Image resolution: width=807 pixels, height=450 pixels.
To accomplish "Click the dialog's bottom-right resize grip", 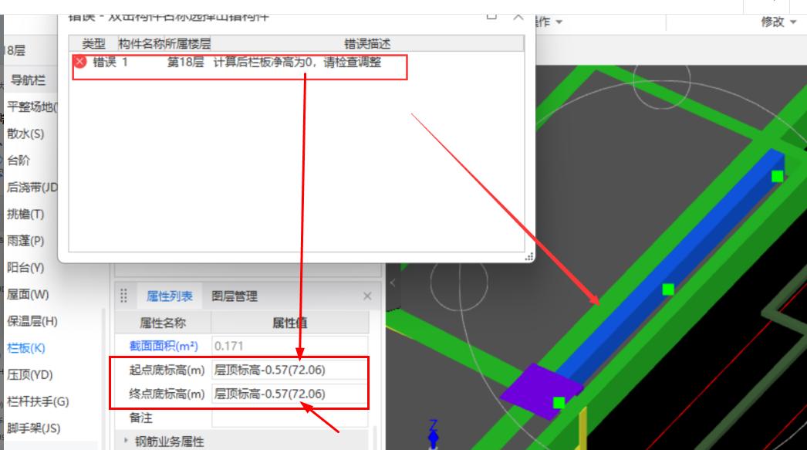I will click(x=529, y=257).
